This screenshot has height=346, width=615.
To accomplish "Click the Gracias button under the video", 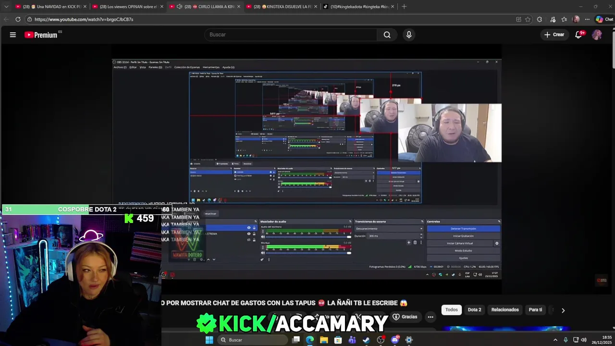I will click(x=405, y=317).
